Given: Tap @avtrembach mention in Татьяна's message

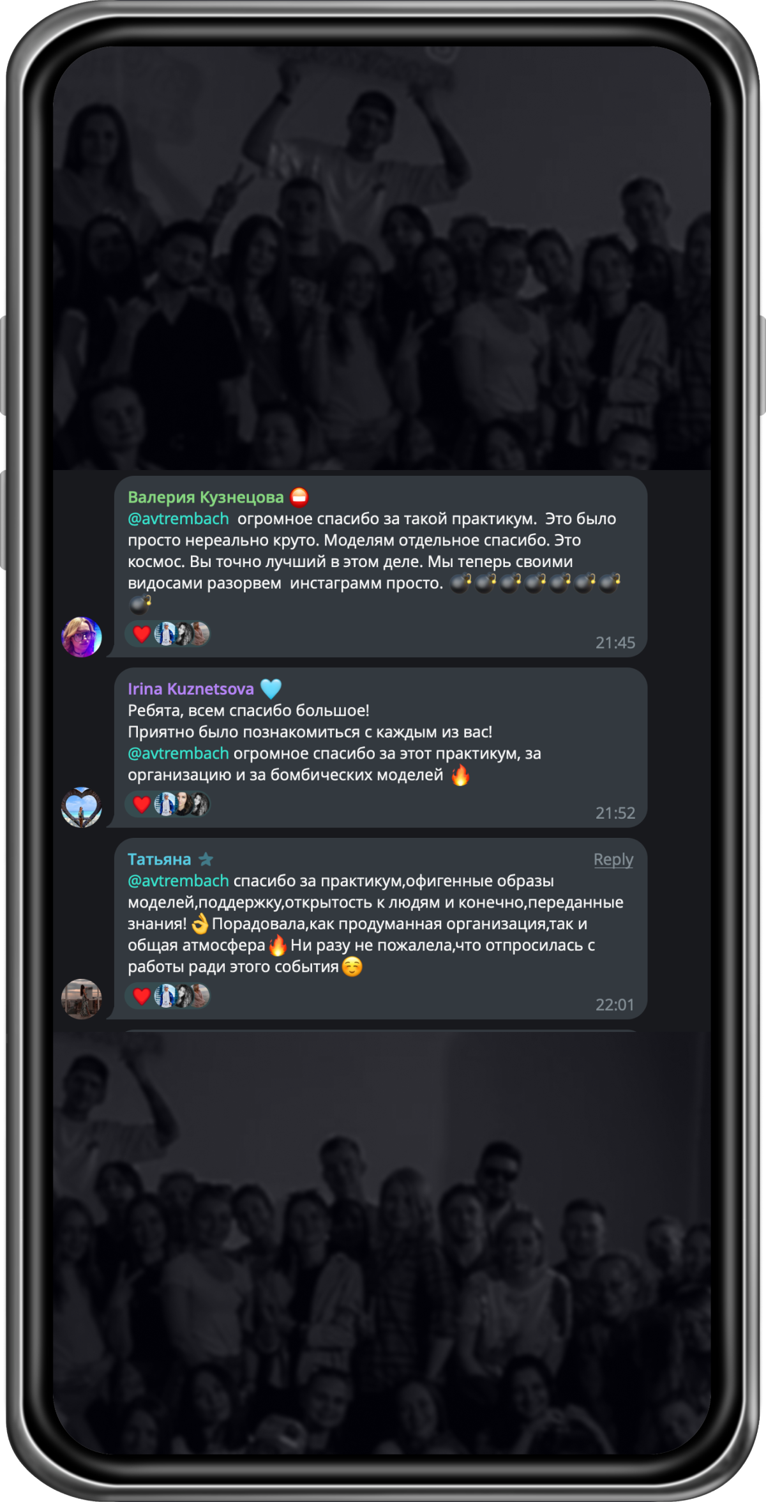Looking at the screenshot, I should click(x=178, y=881).
